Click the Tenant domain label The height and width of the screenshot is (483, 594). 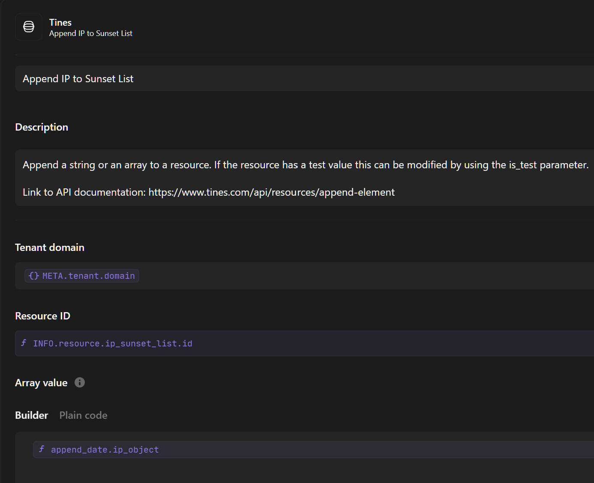[x=50, y=247]
